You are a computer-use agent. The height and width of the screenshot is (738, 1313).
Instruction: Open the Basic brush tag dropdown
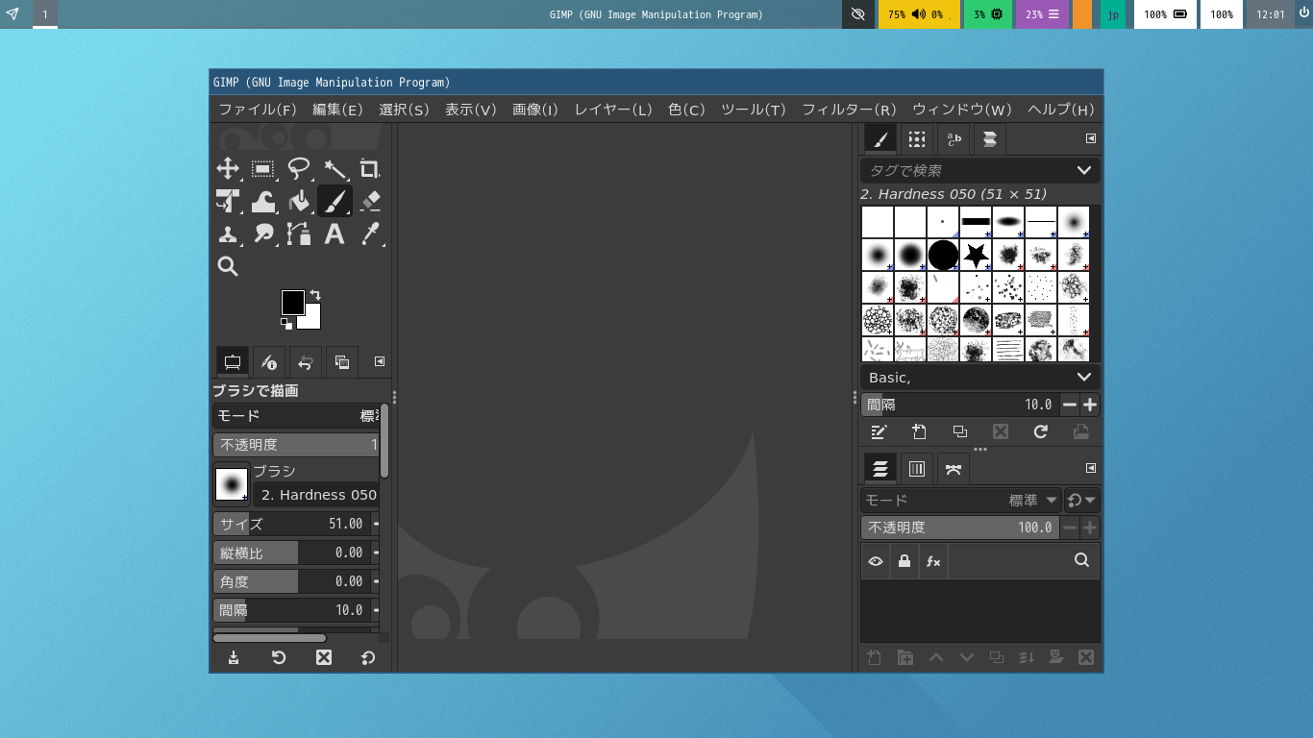pos(1083,378)
